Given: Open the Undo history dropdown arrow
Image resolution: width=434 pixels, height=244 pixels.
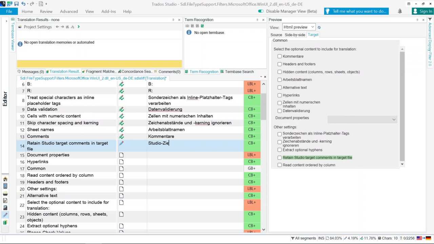Looking at the screenshot, I should click(27, 4).
